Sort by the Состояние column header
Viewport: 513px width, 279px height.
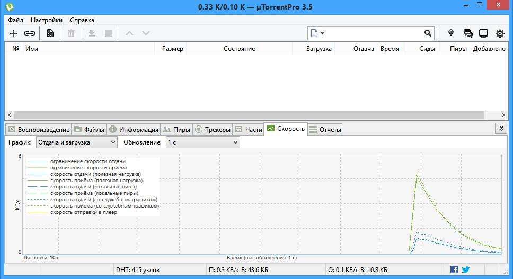point(239,49)
